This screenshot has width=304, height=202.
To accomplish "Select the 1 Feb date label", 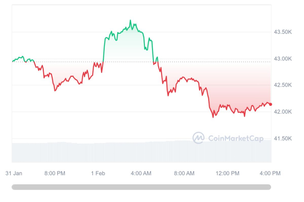I will (98, 173).
